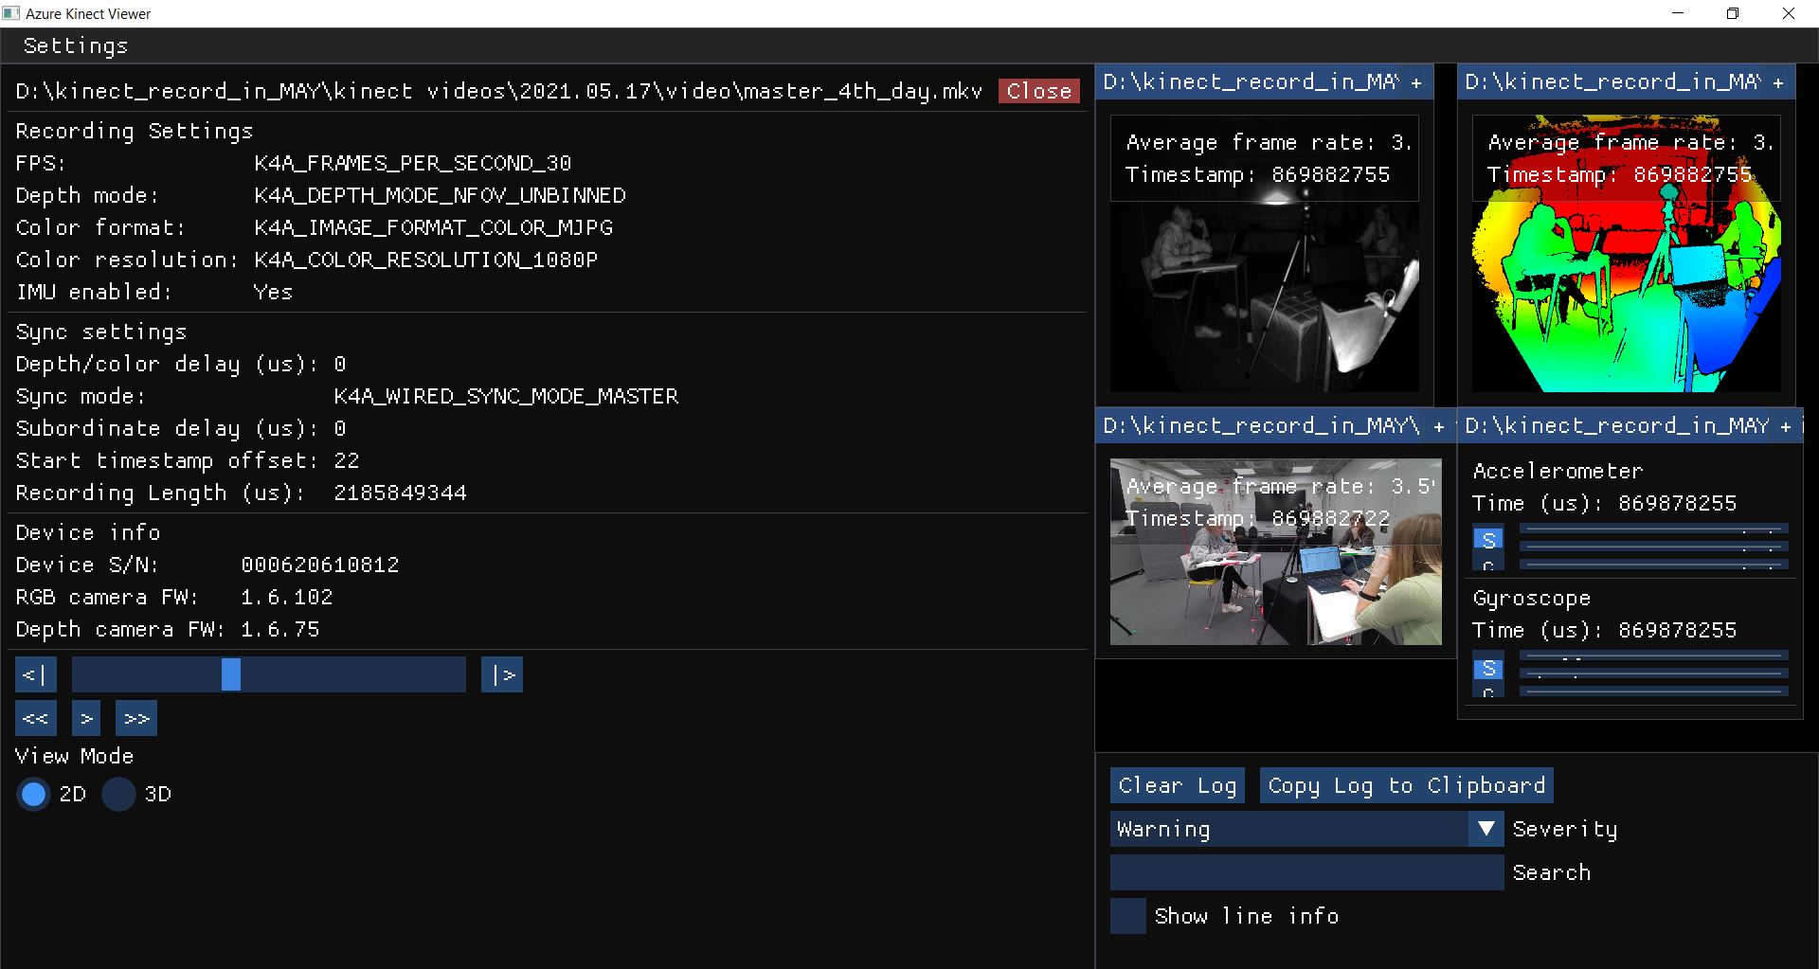Viewport: 1819px width, 969px height.
Task: Select the 3D view mode
Action: (x=118, y=794)
